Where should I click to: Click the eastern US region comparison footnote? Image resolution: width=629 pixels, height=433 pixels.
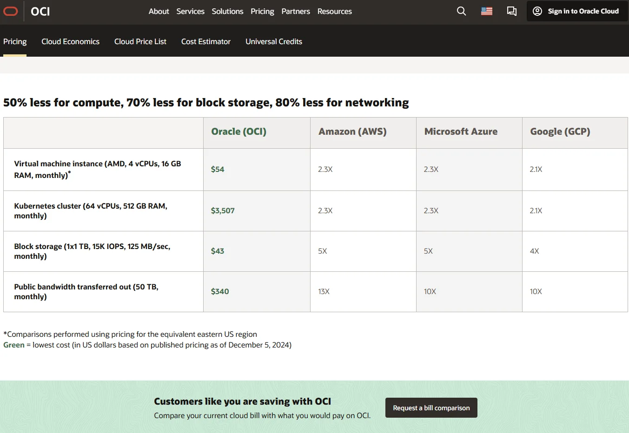130,334
